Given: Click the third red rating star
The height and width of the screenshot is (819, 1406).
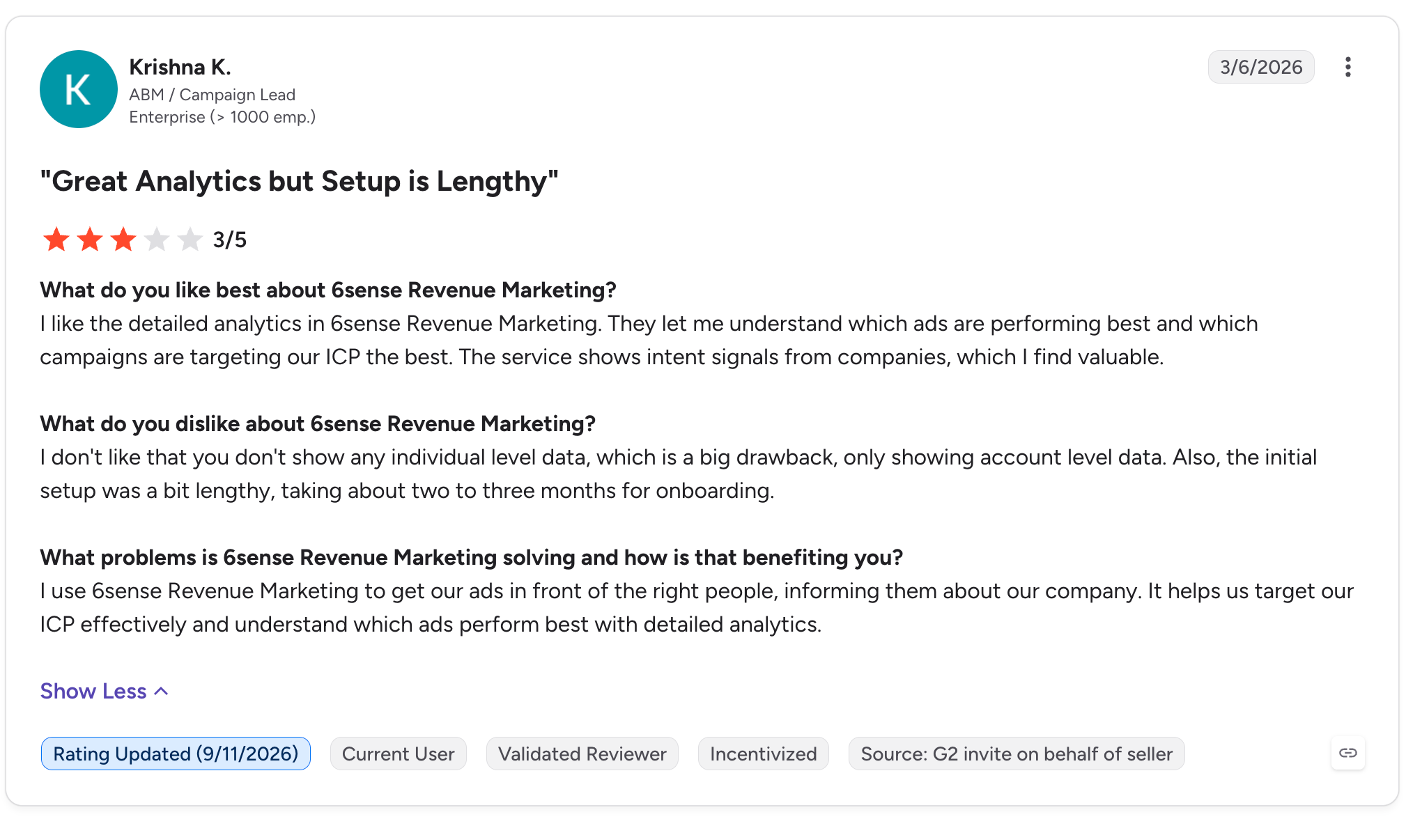Looking at the screenshot, I should click(123, 240).
